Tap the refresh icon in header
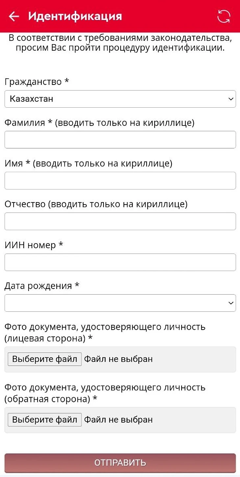This screenshot has height=477, width=240. click(224, 16)
